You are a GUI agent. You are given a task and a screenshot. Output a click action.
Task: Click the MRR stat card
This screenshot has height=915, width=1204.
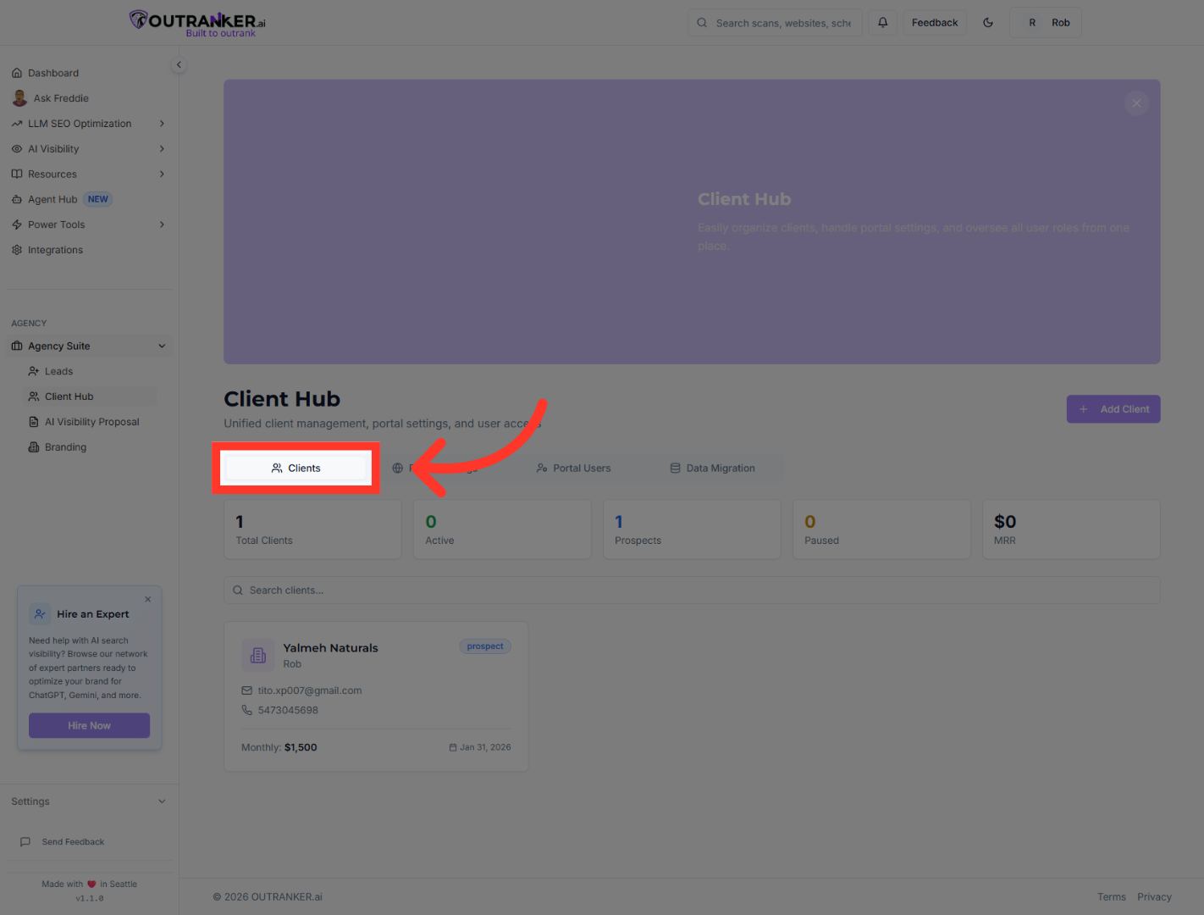1071,530
